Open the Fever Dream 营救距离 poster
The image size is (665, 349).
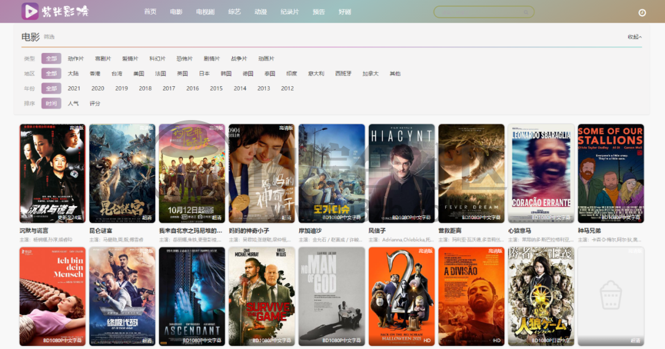tap(471, 173)
